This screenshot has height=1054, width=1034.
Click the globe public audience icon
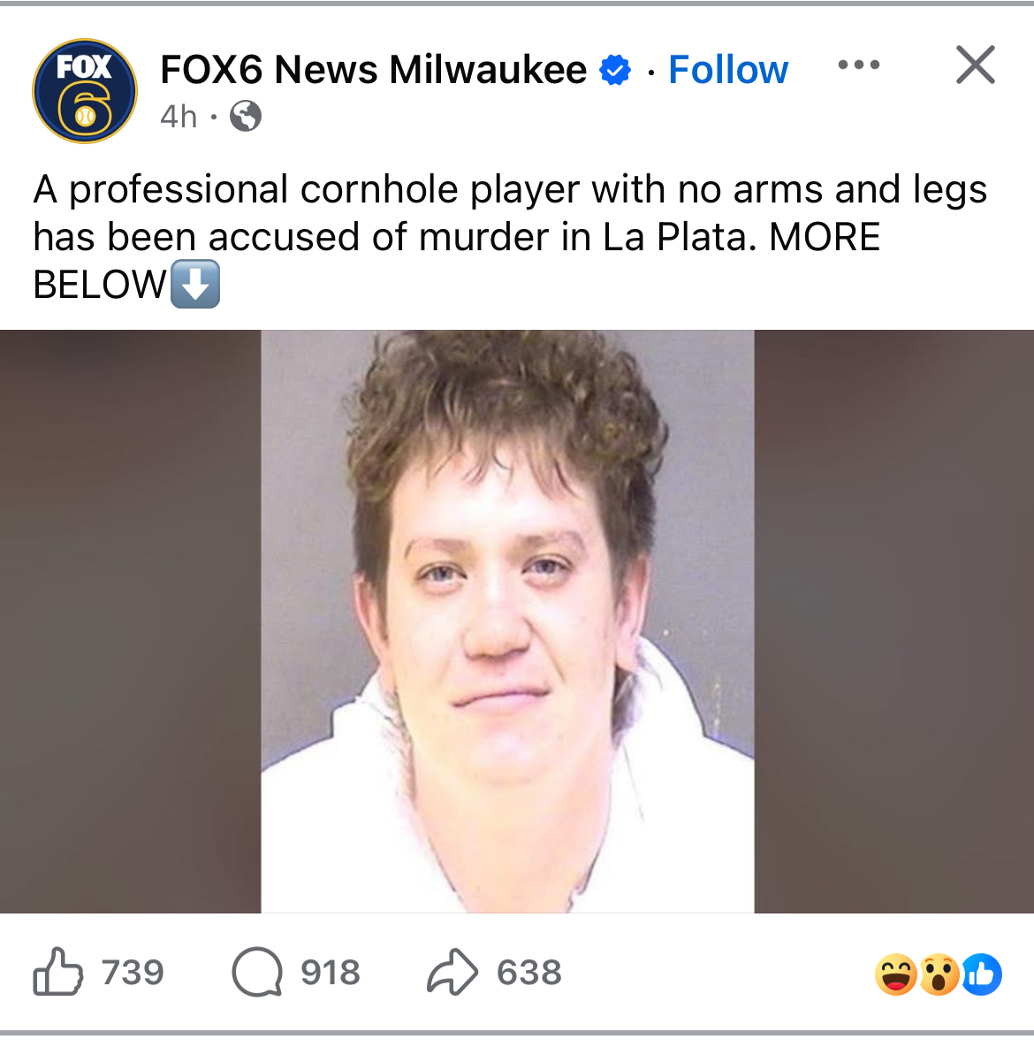(x=245, y=117)
